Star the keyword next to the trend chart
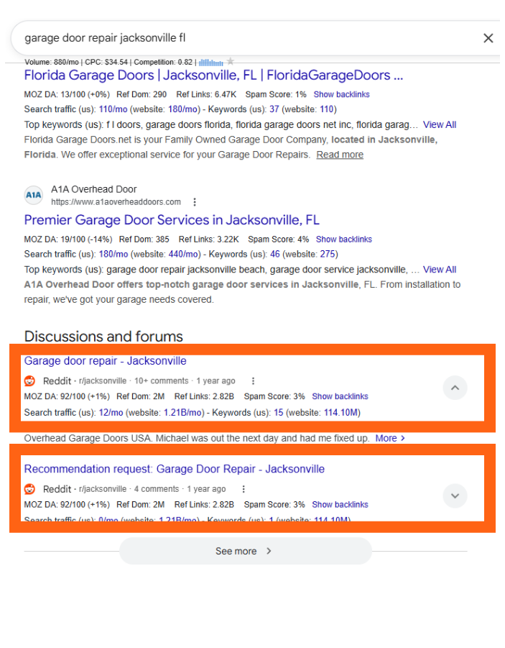505x648 pixels. pos(231,62)
